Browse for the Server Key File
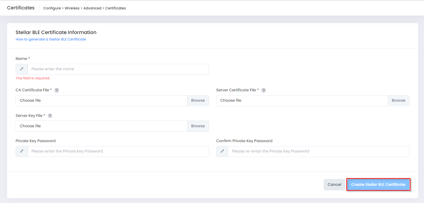 [x=198, y=126]
